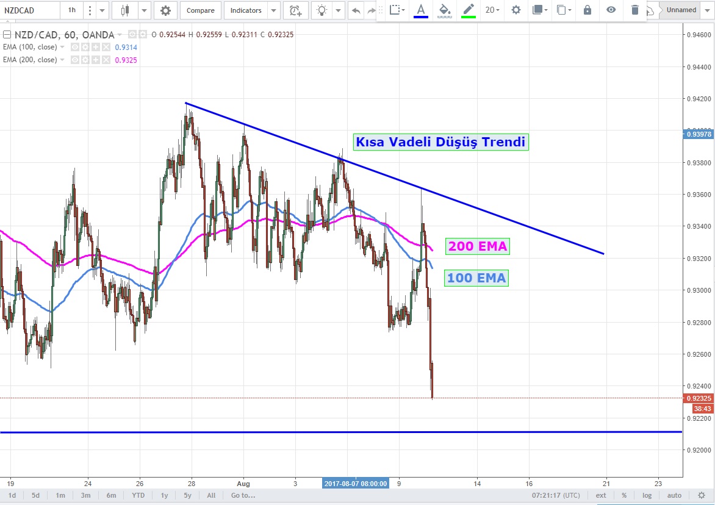This screenshot has width=715, height=505.
Task: Open chart properties gear in top toolbar
Action: 165,10
